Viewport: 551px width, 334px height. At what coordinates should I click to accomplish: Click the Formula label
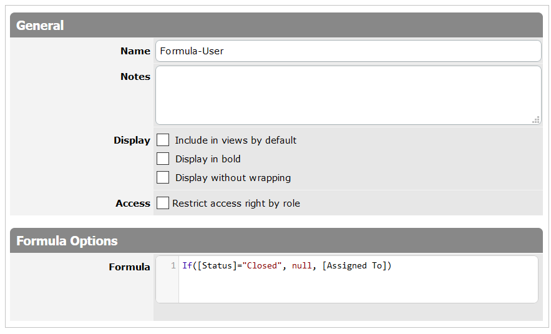coord(129,267)
